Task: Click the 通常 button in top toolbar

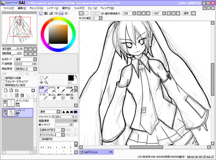Action: click(186, 14)
